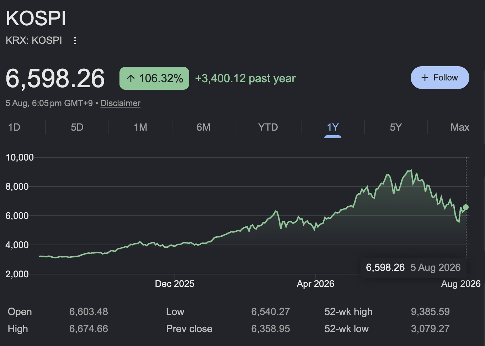Switch to the 5Y chart range
The width and height of the screenshot is (485, 346).
click(x=396, y=127)
